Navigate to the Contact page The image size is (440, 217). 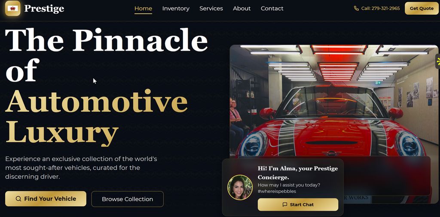pyautogui.click(x=272, y=9)
